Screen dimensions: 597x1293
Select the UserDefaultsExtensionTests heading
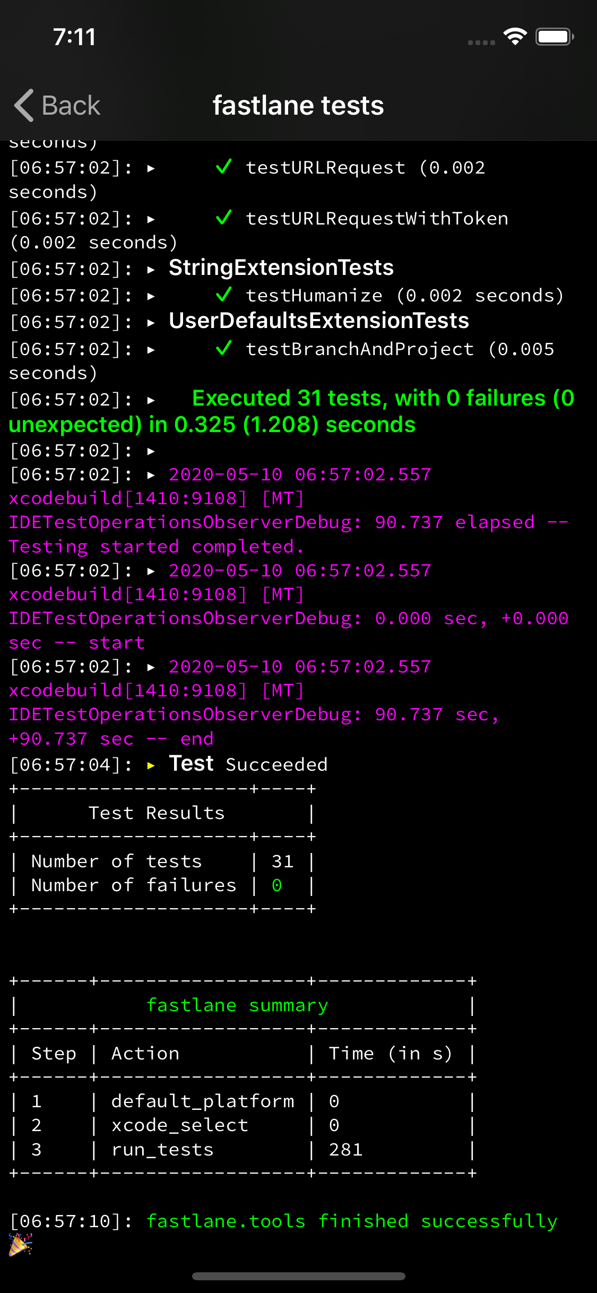tap(319, 321)
